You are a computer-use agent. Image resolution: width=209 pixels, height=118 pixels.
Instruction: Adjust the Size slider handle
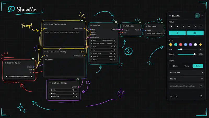(x=181, y=50)
